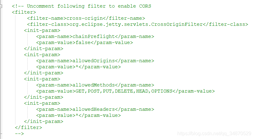Click the allowedMethods param-name line

click(x=95, y=85)
